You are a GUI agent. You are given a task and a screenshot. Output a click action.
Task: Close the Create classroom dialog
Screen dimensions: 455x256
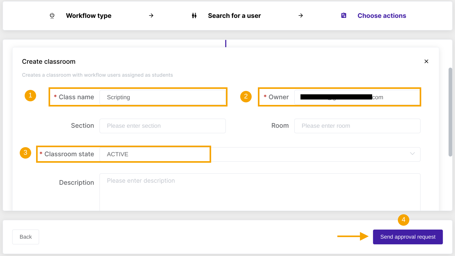(426, 61)
